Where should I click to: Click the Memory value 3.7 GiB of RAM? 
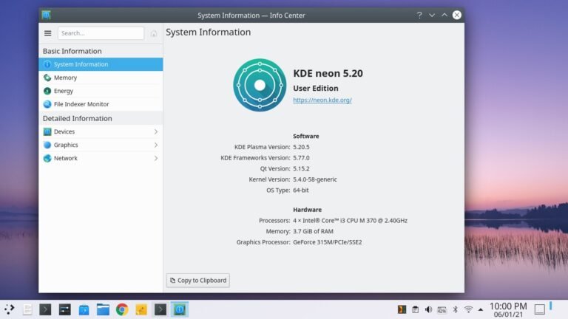(313, 231)
